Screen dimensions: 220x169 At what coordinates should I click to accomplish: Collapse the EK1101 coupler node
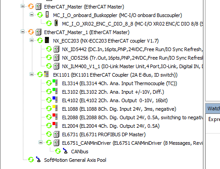(31, 74)
